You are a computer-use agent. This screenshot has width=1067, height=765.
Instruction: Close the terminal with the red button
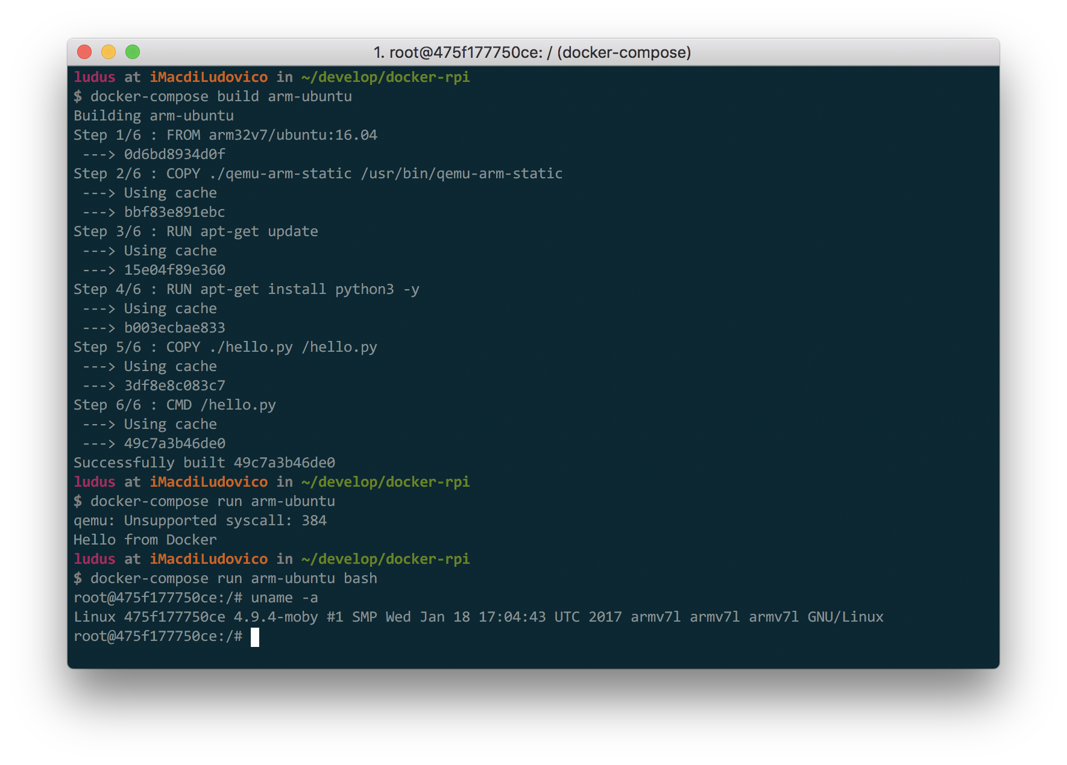point(84,52)
